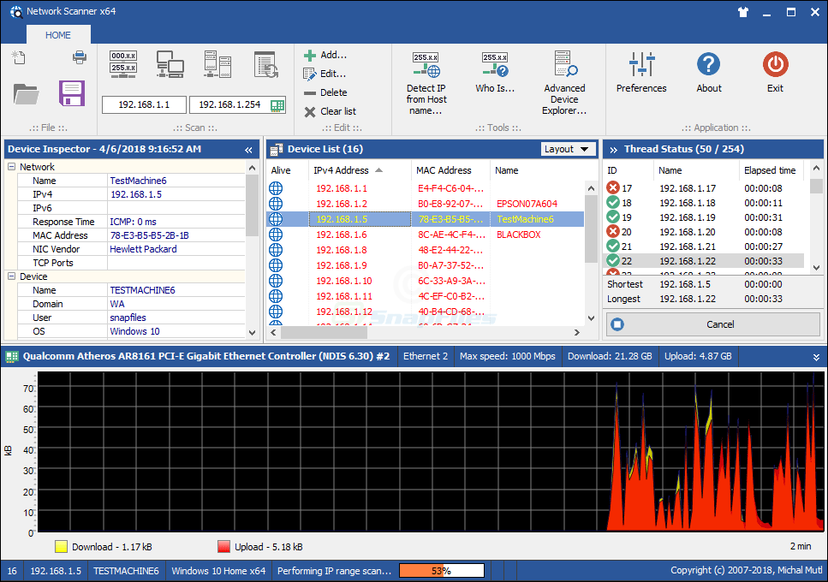Click success status icon for thread 18
The image size is (828, 582).
click(612, 203)
